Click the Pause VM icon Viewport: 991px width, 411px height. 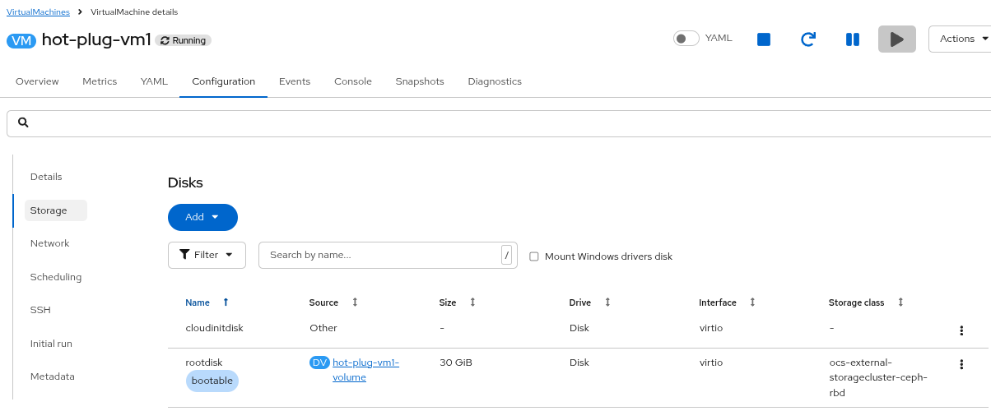[x=853, y=39]
